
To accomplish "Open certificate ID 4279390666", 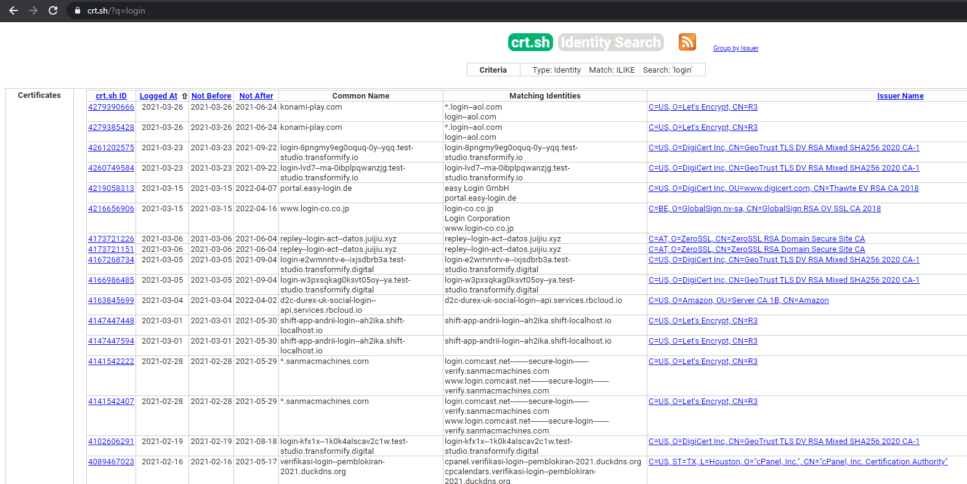I will [x=111, y=107].
